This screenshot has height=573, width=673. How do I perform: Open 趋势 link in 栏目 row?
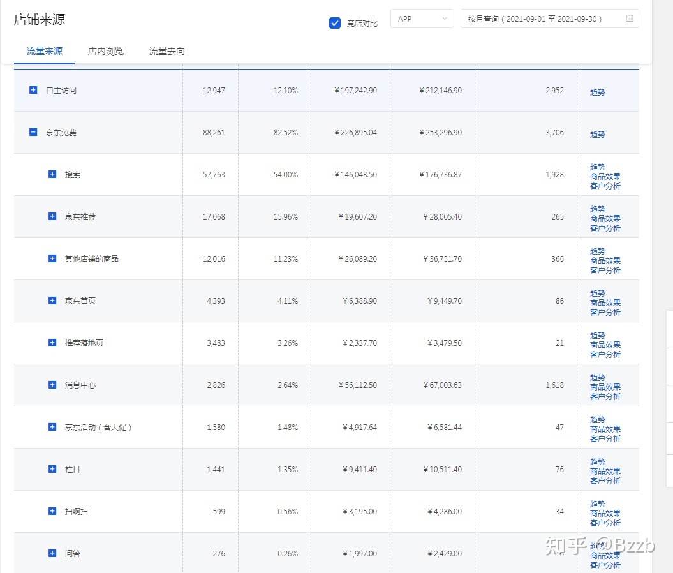point(598,461)
